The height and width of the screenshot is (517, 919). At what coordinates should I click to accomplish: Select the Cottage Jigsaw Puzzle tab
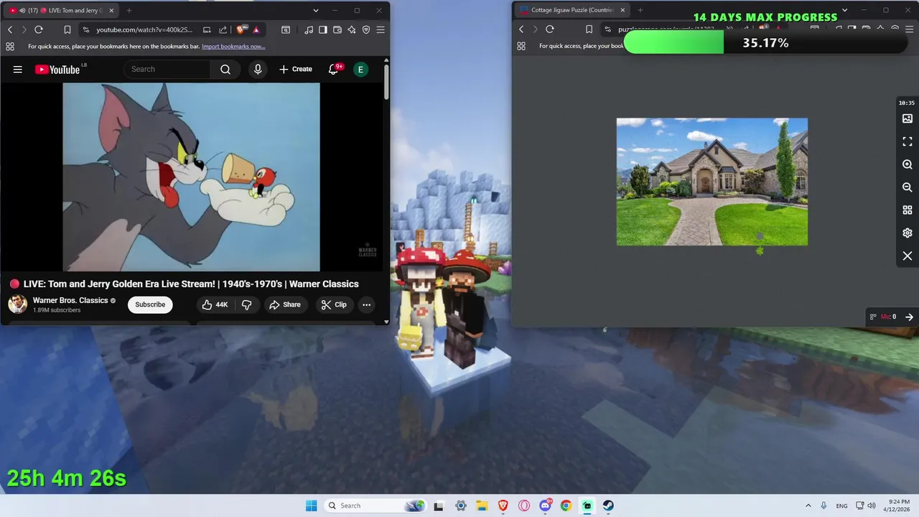(x=572, y=10)
